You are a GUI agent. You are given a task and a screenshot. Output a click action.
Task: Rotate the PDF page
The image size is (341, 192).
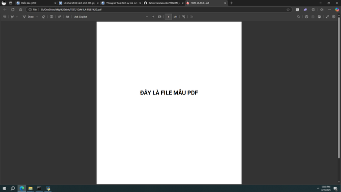[184, 17]
